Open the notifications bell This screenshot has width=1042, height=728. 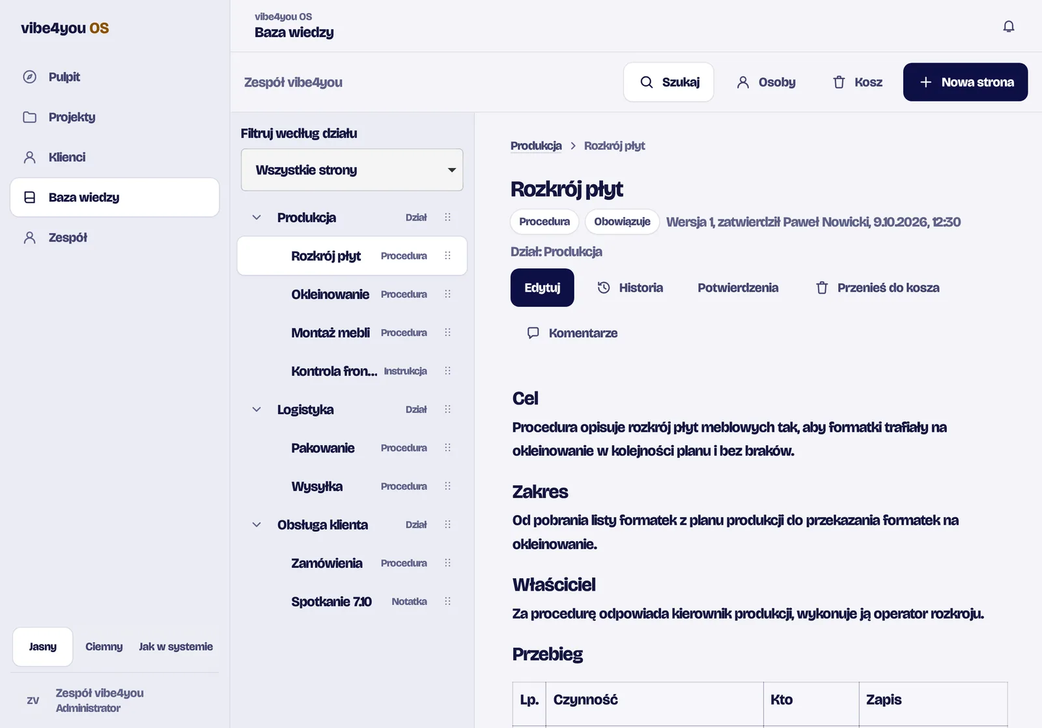(x=1008, y=26)
